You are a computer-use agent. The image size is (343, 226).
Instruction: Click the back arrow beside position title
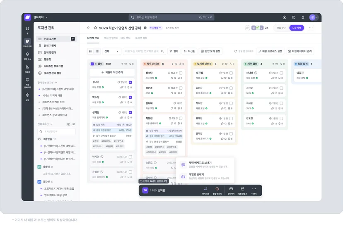pyautogui.click(x=88, y=28)
